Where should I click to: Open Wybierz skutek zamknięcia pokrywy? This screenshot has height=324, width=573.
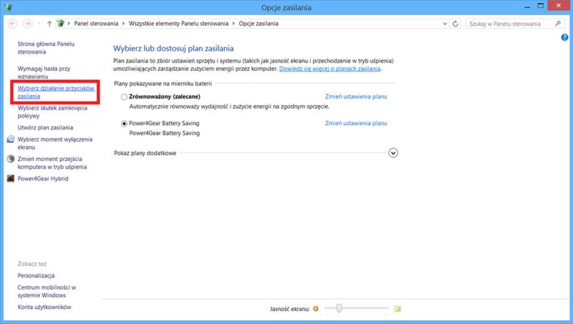pyautogui.click(x=52, y=112)
